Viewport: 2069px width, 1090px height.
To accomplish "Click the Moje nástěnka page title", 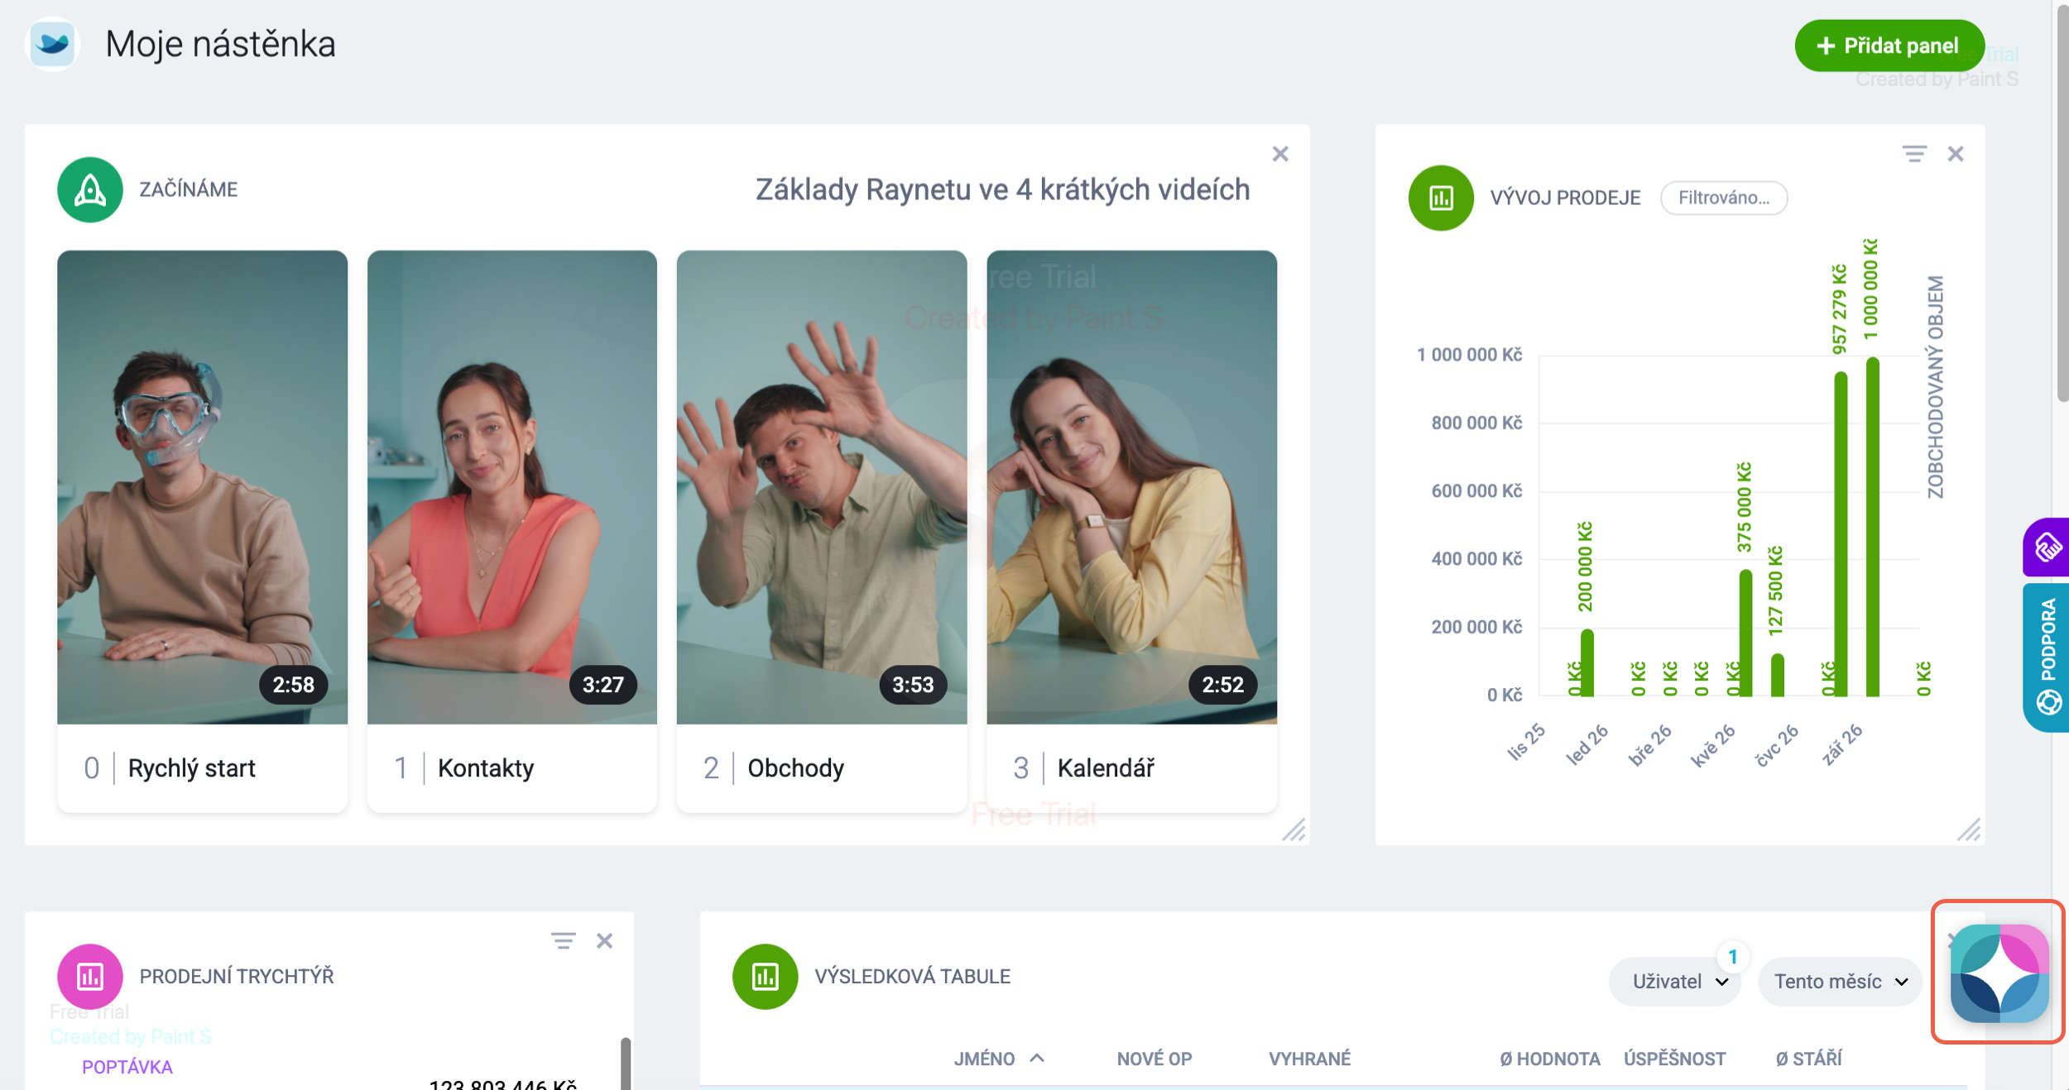I will click(220, 44).
